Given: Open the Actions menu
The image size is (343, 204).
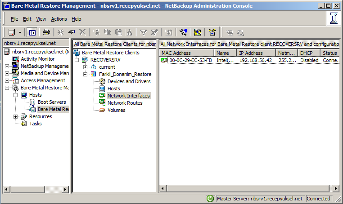Looking at the screenshot, I should (x=59, y=19).
